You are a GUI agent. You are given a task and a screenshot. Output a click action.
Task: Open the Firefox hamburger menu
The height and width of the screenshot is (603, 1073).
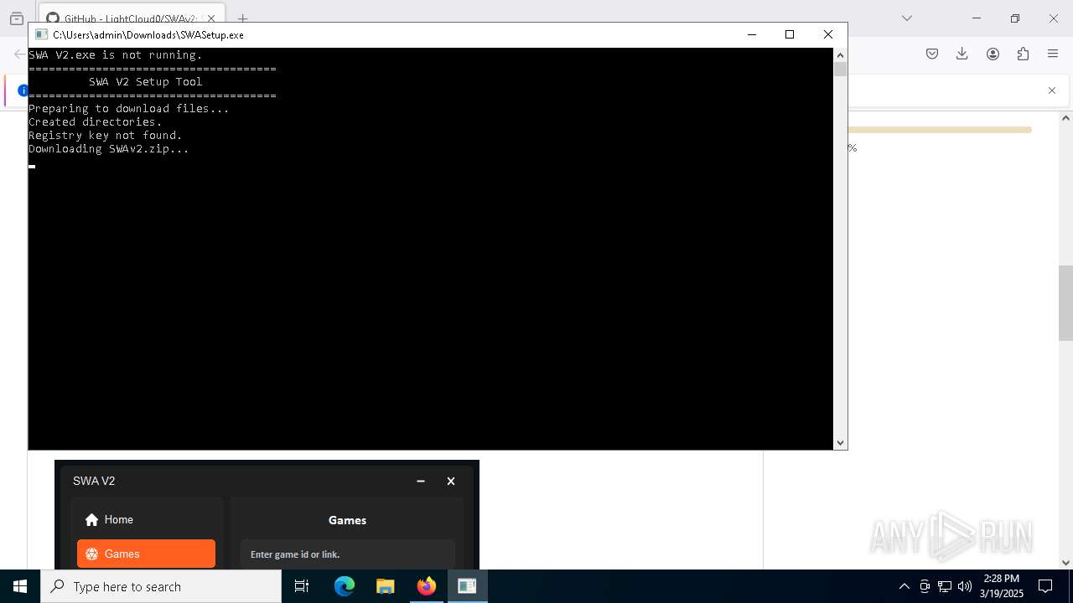click(x=1053, y=54)
